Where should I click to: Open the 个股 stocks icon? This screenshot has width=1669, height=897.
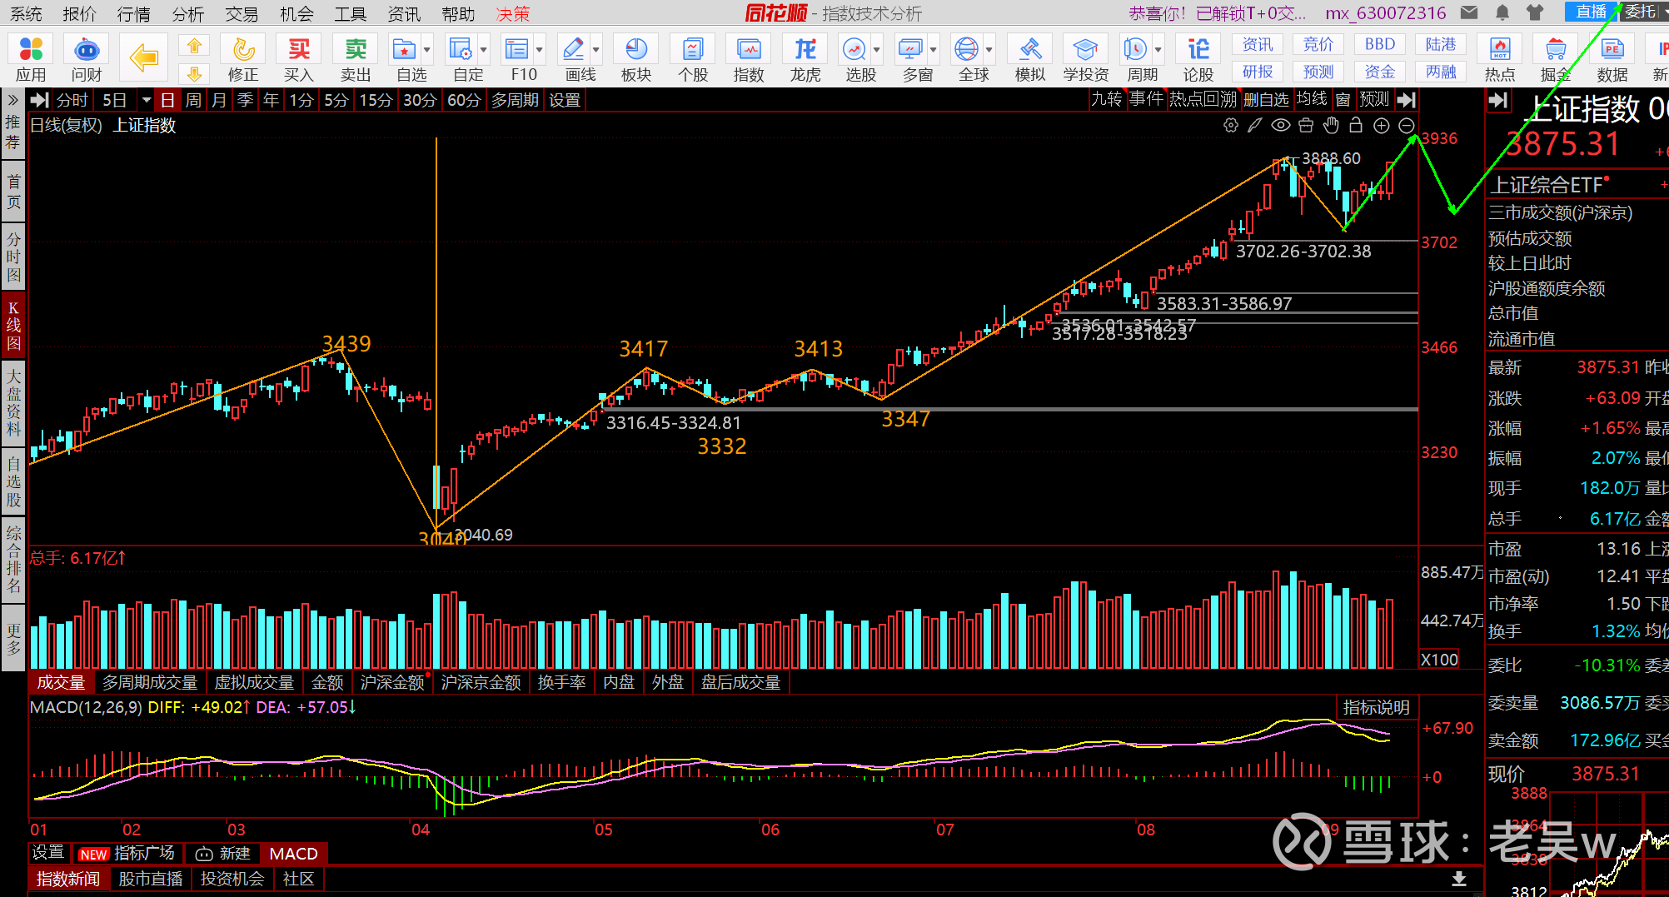pyautogui.click(x=693, y=58)
